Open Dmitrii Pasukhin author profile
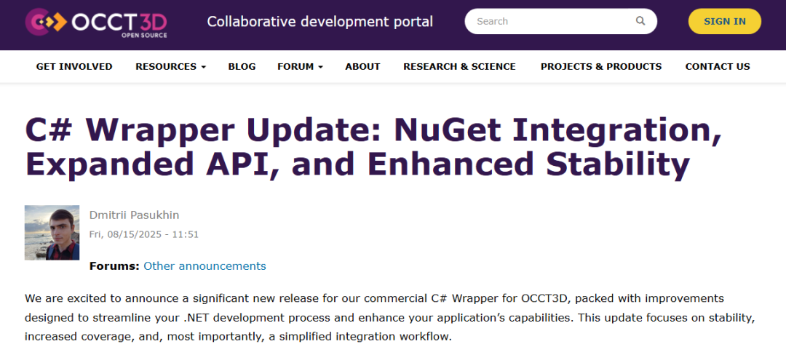Screen dimensions: 786x355 (x=134, y=215)
